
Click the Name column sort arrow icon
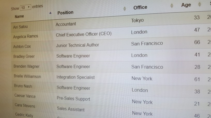tap(50, 13)
